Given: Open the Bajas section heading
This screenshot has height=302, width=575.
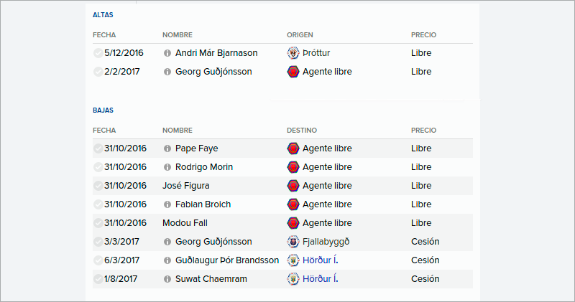Looking at the screenshot, I should tap(103, 110).
